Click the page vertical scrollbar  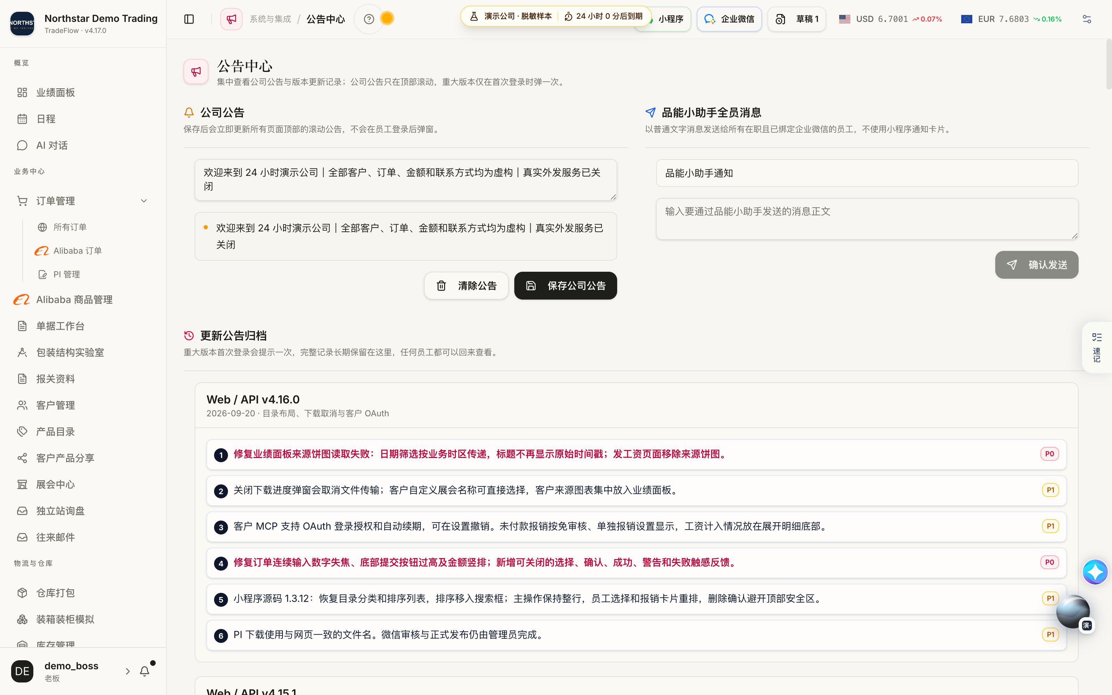coord(1109,64)
